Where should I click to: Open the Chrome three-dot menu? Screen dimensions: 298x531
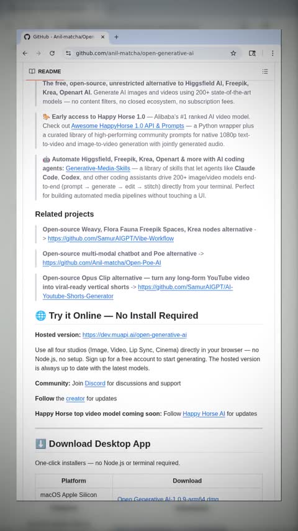click(273, 53)
